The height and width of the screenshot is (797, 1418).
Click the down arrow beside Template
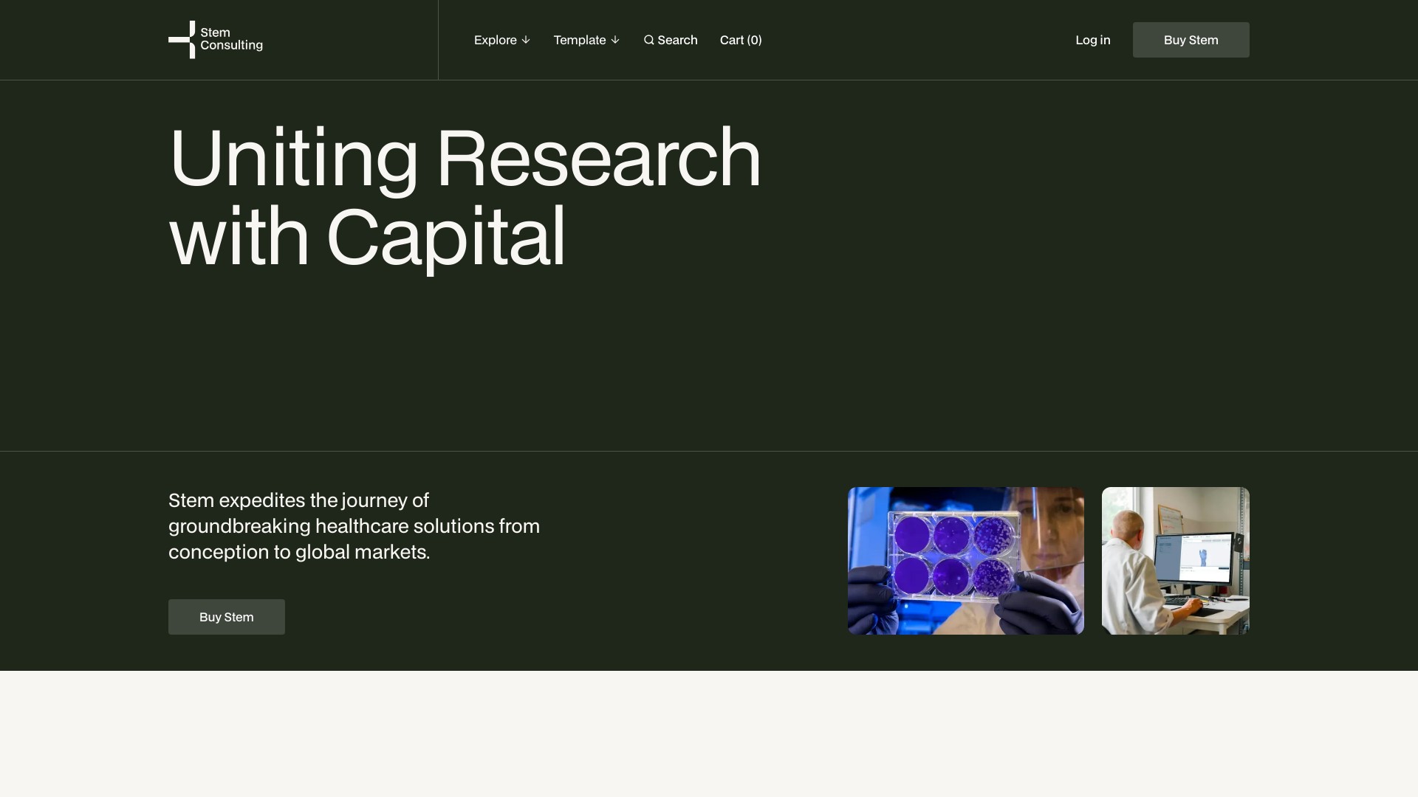[615, 40]
